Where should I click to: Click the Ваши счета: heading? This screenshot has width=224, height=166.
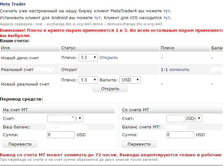coord(15,41)
